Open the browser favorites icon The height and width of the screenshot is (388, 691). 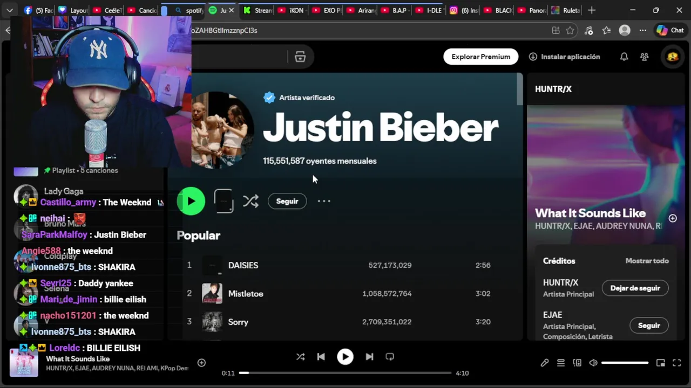pos(607,31)
